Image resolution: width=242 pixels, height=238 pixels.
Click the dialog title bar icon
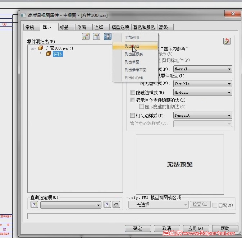click(23, 15)
